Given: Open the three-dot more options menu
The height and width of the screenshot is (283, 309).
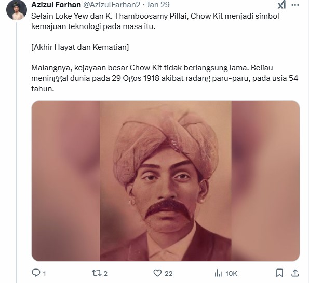Looking at the screenshot, I should (295, 5).
